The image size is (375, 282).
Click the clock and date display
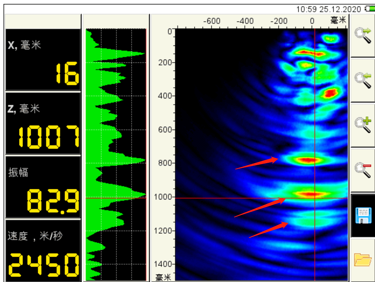coord(329,9)
